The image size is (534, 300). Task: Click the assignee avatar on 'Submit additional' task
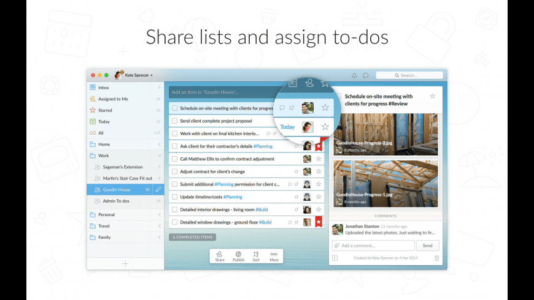[x=307, y=184]
